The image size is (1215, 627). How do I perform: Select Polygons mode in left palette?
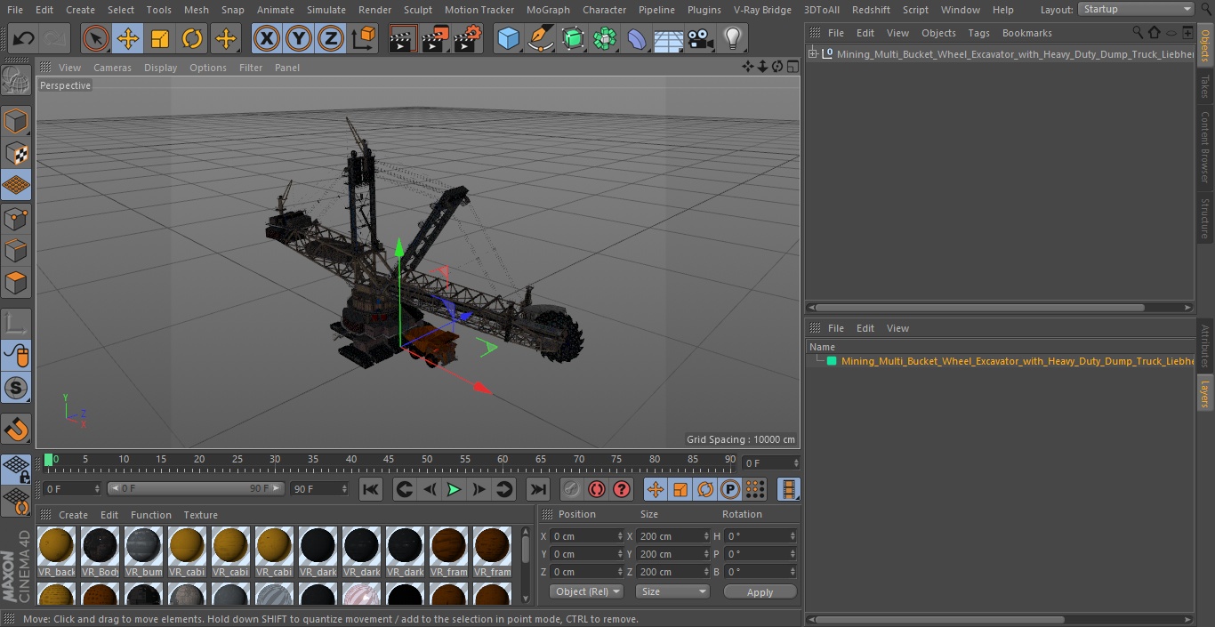point(16,283)
